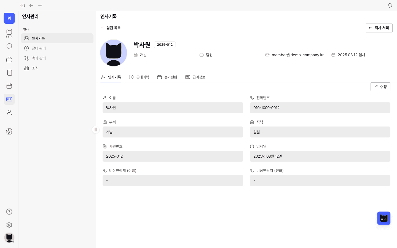
Task: Switch to the 급여정보 tab
Action: [195, 77]
